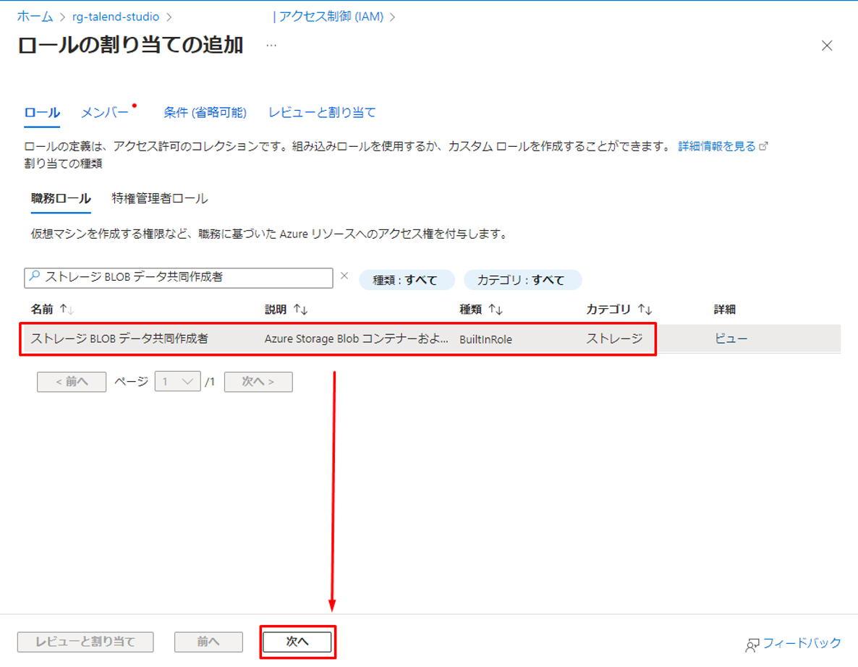Open the 種類 : すべて filter
Screen dimensions: 858x667
[406, 279]
